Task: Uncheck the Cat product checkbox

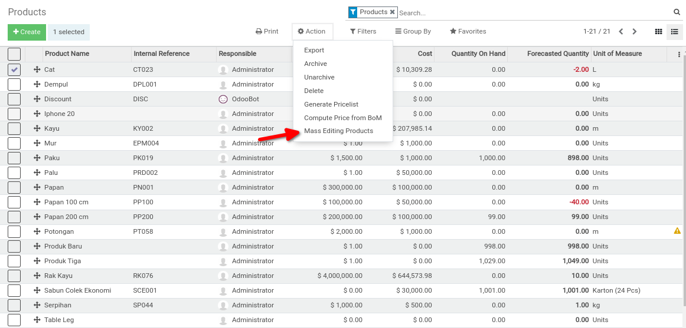Action: (14, 69)
